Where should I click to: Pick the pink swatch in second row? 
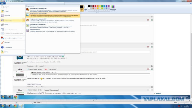95,8
